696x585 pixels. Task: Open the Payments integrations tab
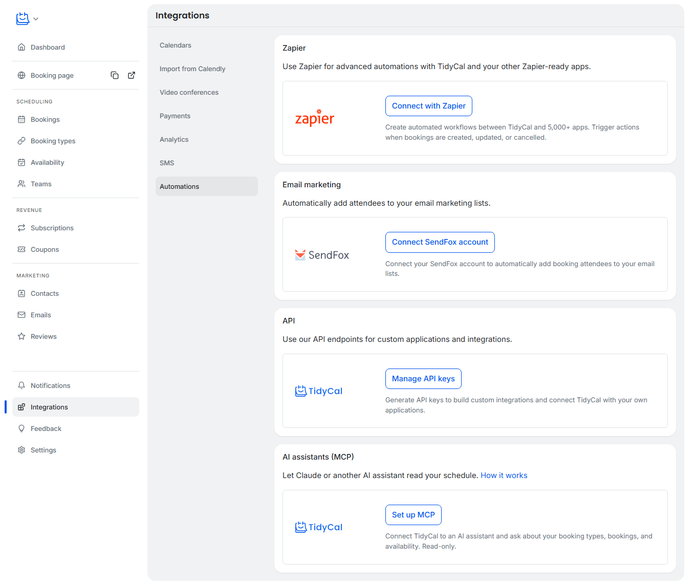pos(207,116)
